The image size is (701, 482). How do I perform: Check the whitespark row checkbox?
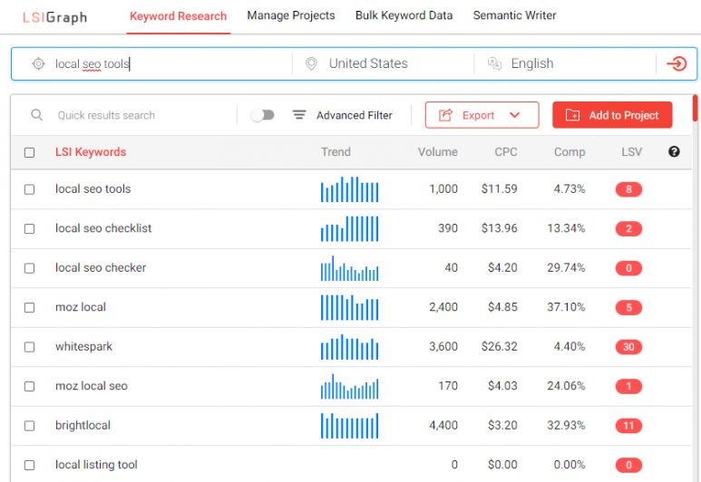[x=30, y=347]
